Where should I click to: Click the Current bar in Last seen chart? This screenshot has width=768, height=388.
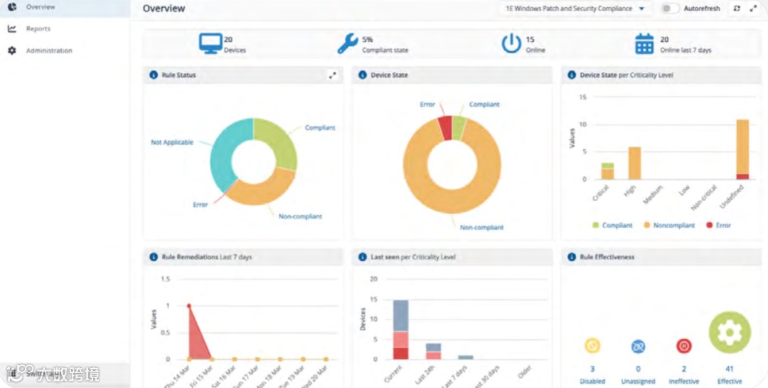400,330
